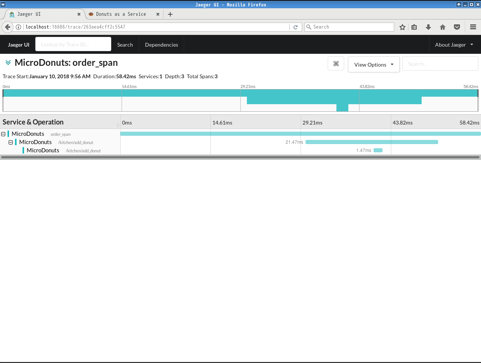
Task: Click the minimap span overview graph
Action: (x=240, y=100)
